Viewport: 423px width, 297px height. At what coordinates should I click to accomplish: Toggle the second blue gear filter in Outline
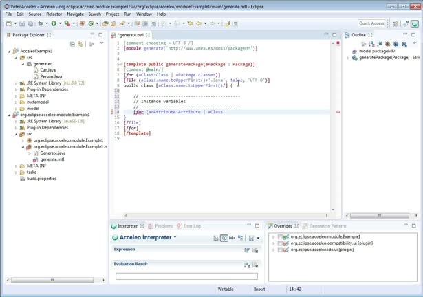click(x=404, y=44)
